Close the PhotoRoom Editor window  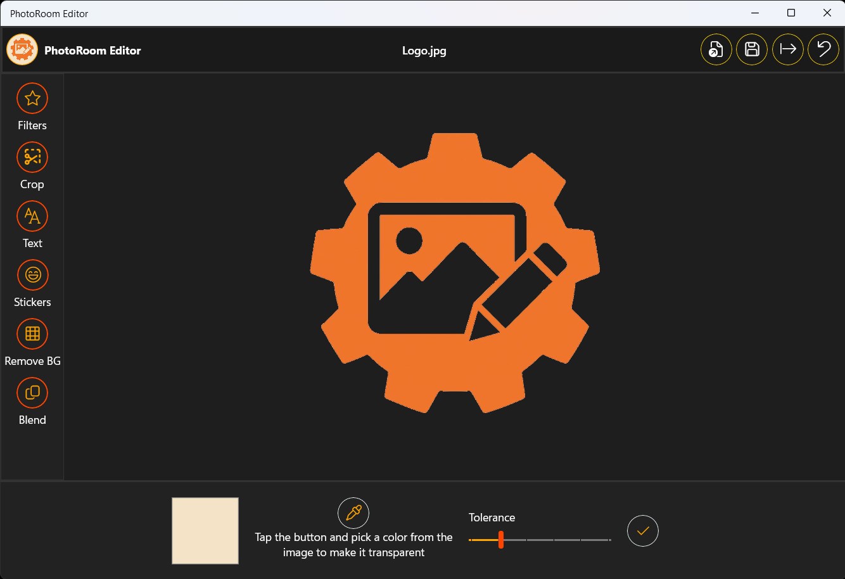pos(827,13)
